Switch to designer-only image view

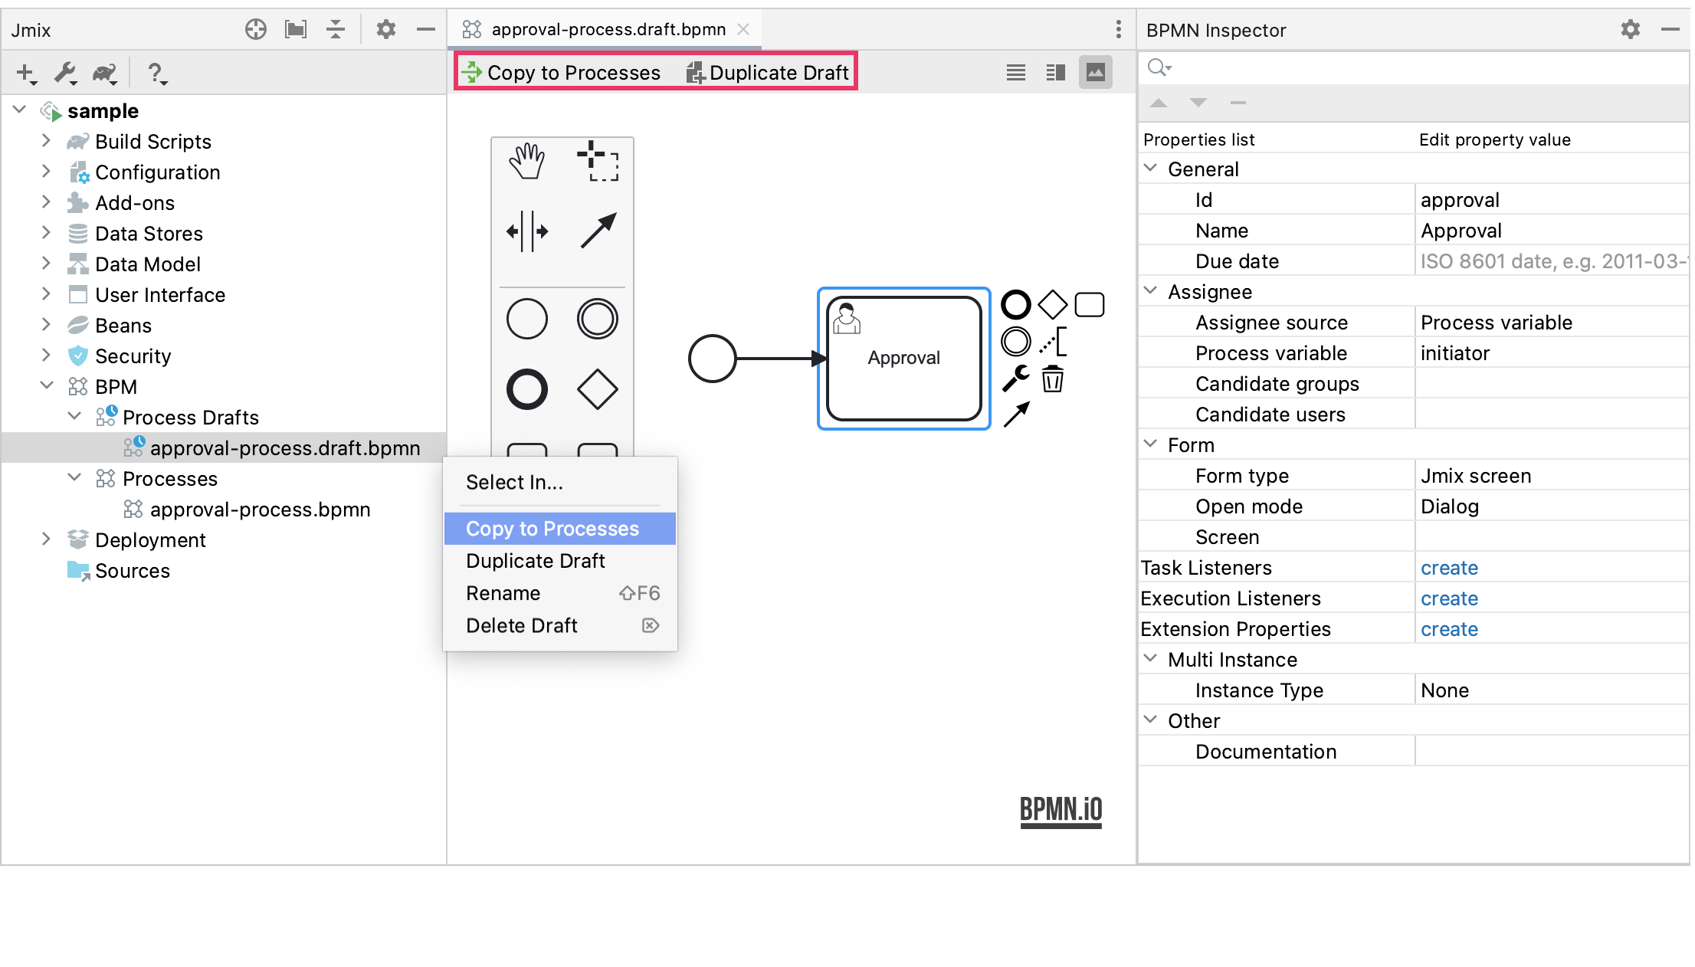tap(1096, 72)
